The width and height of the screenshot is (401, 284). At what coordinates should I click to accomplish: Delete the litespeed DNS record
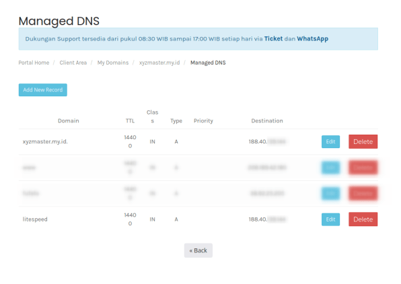click(363, 219)
